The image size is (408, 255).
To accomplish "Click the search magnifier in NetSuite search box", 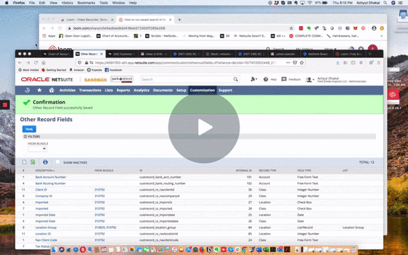I will [235, 79].
